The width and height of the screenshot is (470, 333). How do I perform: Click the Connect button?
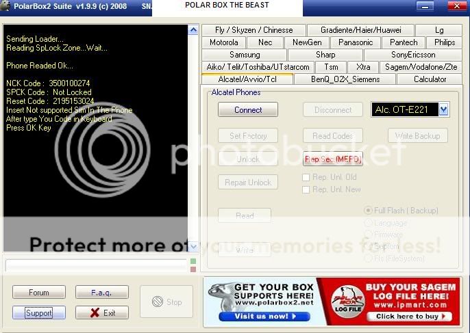click(x=248, y=110)
